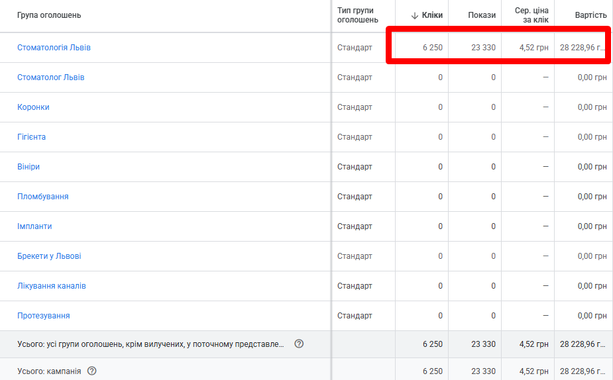Open the Протезування ad group link
Viewport: 613px width, 380px height.
coord(43,316)
